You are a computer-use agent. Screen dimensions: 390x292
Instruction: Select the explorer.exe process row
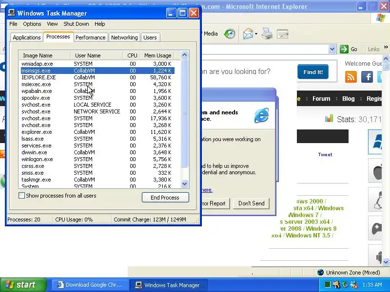pyautogui.click(x=97, y=132)
